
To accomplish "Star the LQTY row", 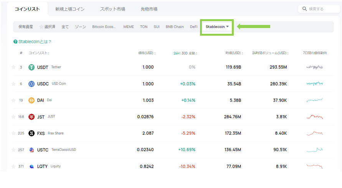I will click(13, 167).
